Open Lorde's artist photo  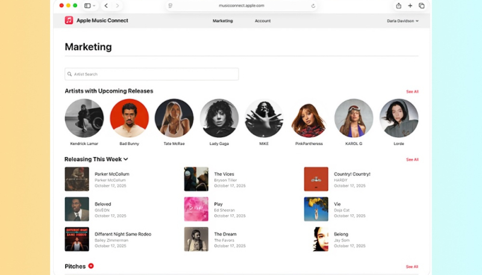399,118
